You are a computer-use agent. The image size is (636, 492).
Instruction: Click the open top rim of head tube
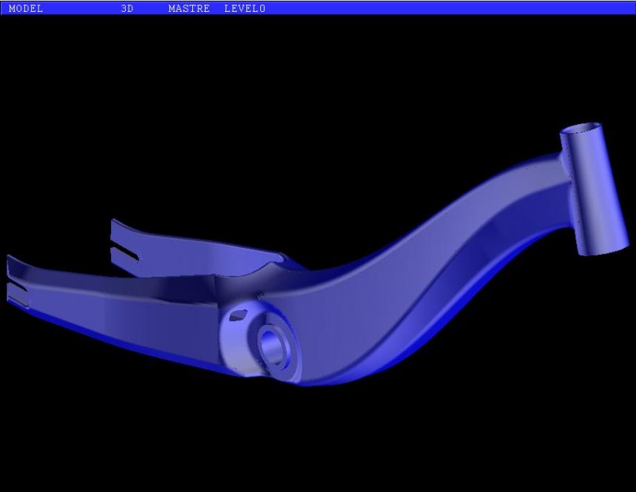[582, 129]
